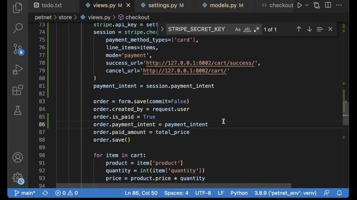Open changes compare icon in editor toolbar
Viewport: 357px width, 200px height.
tap(316, 5)
